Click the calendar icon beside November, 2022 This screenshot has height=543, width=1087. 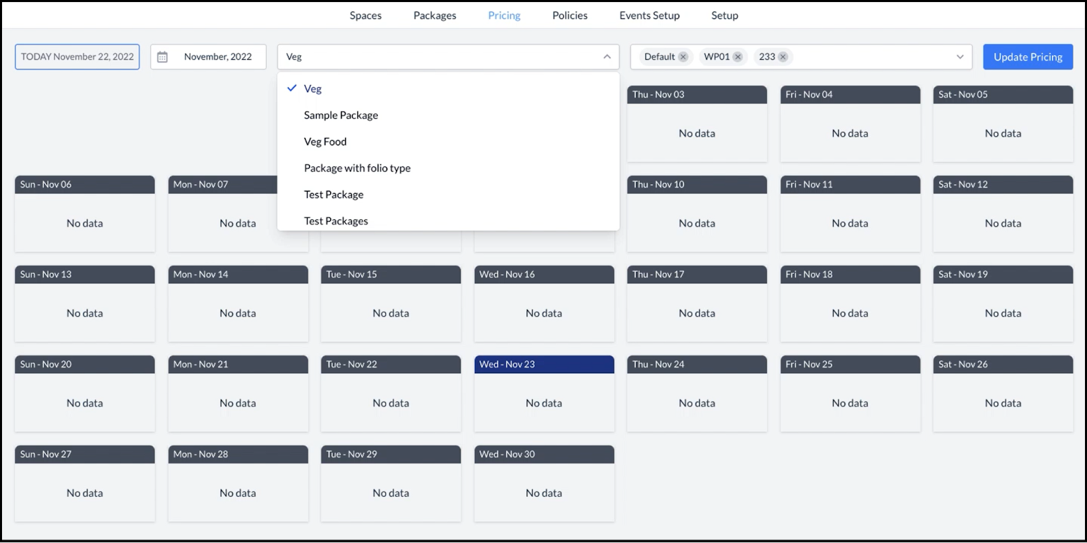pyautogui.click(x=162, y=57)
